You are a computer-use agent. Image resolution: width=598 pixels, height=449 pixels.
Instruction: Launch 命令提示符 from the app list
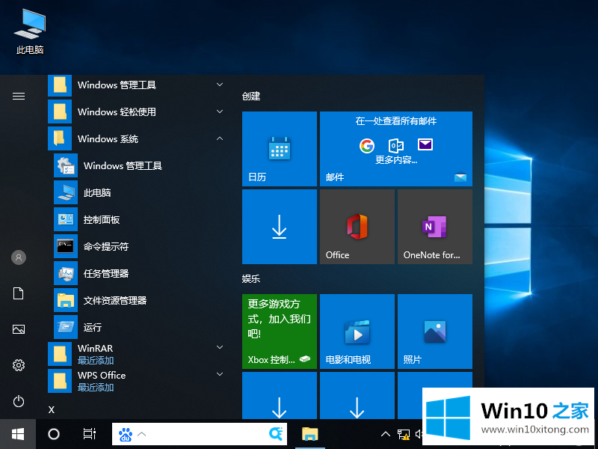point(138,246)
